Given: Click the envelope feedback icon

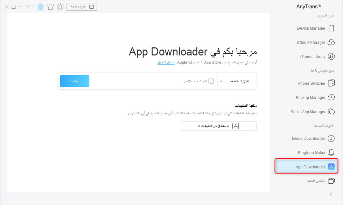Looking at the screenshot, I should [x=92, y=7].
